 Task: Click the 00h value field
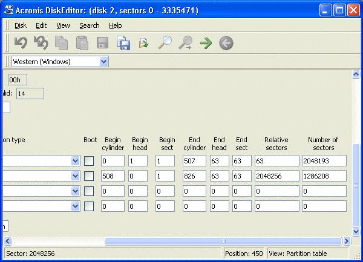(18, 80)
